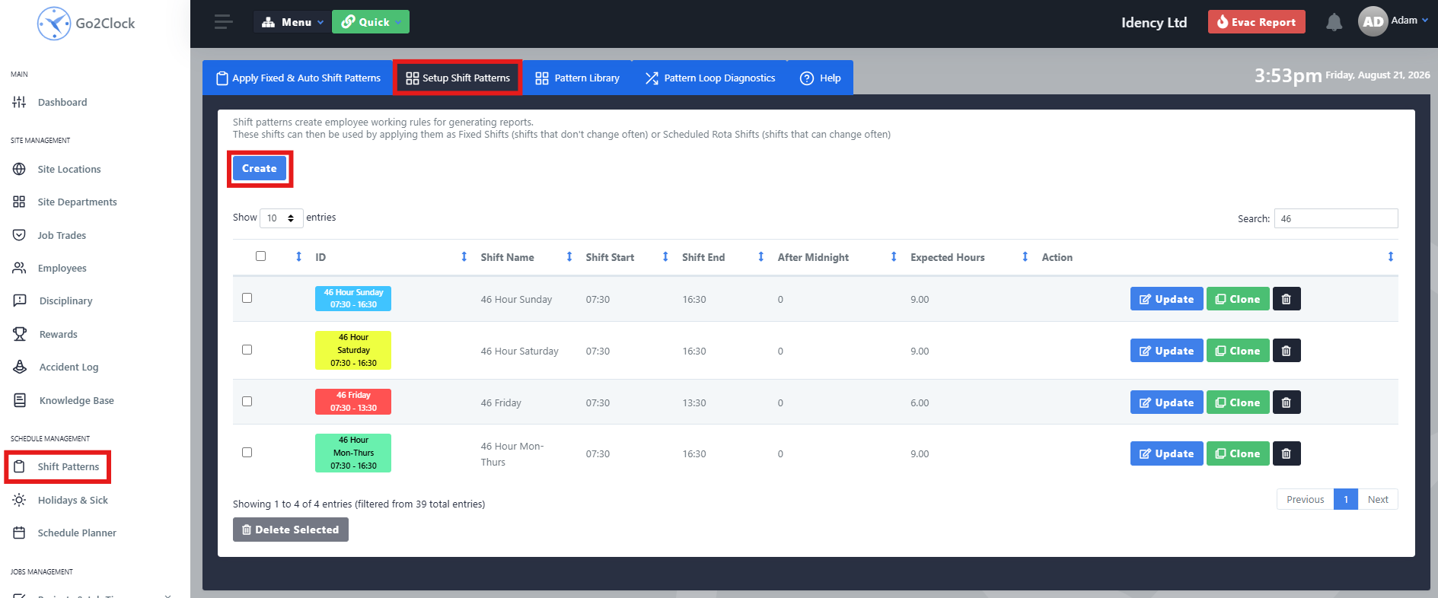This screenshot has height=598, width=1438.
Task: Tick the checkbox for 46 Hour Mon-Thurs row
Action: [247, 453]
